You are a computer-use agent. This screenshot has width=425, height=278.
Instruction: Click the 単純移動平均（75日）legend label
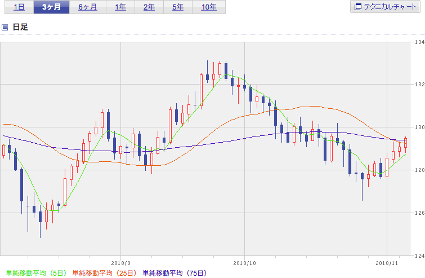pos(175,273)
